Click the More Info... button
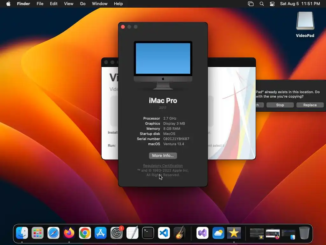The width and height of the screenshot is (326, 245). click(163, 156)
